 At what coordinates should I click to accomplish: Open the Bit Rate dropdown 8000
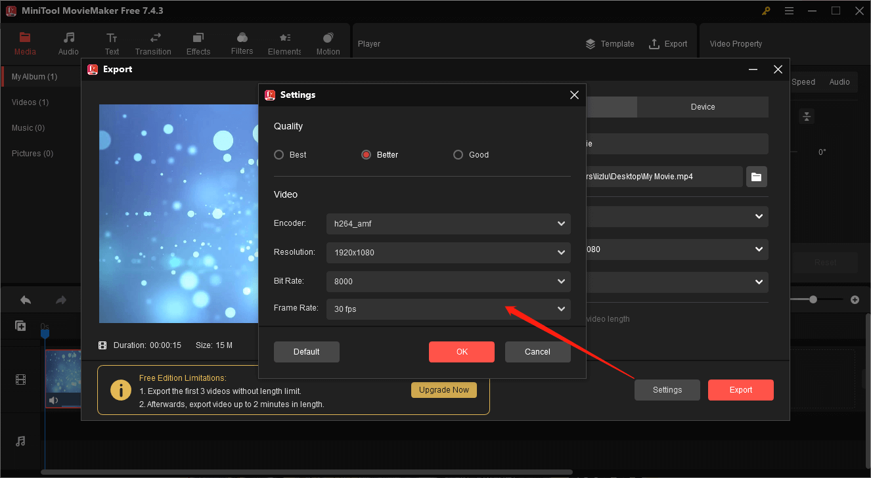point(449,282)
